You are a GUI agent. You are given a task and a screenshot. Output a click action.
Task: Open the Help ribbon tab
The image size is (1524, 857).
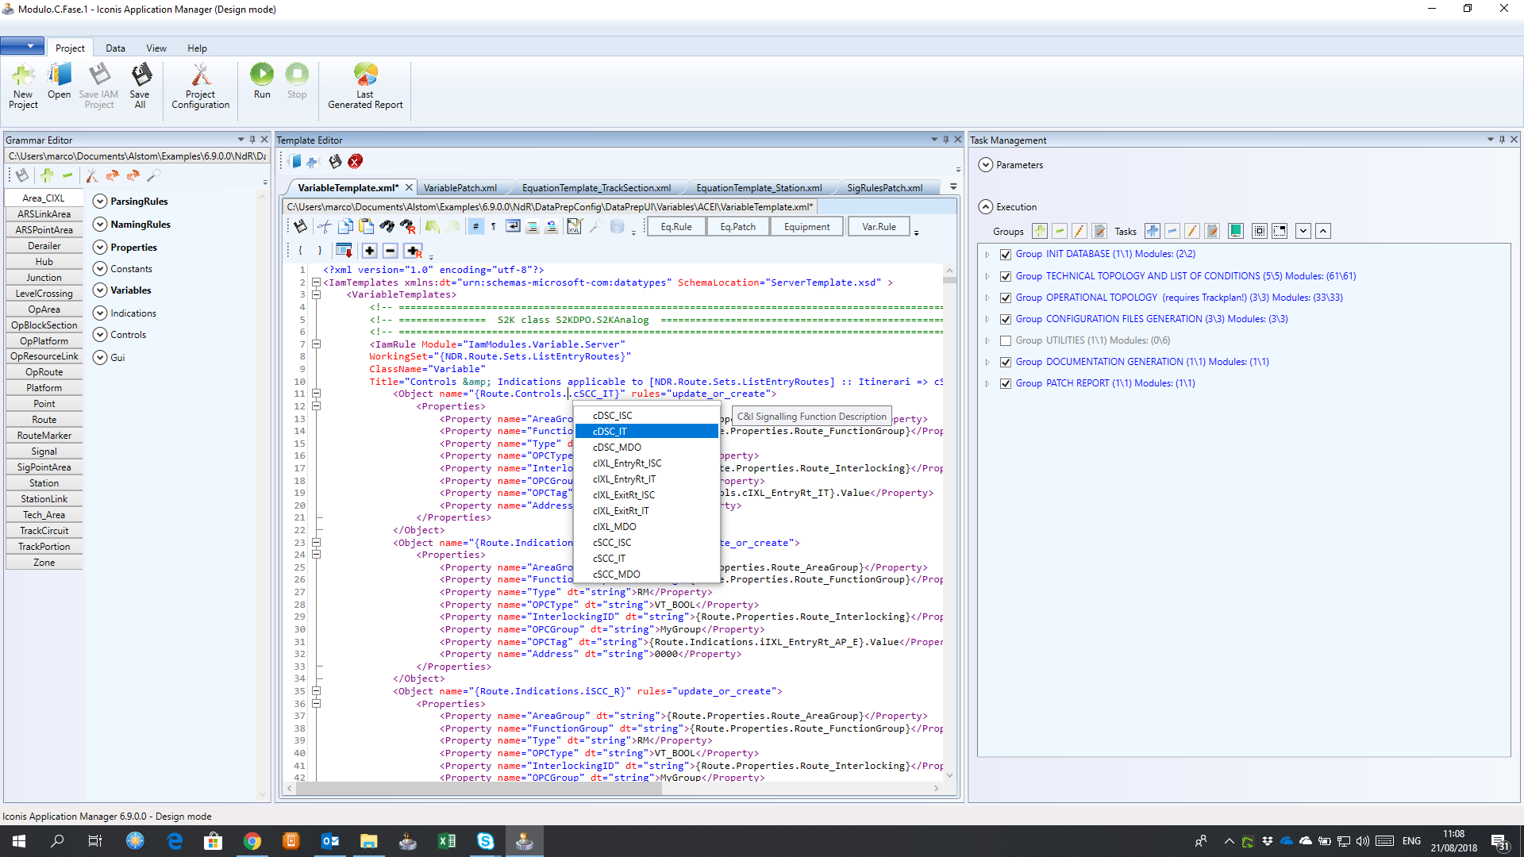click(197, 48)
